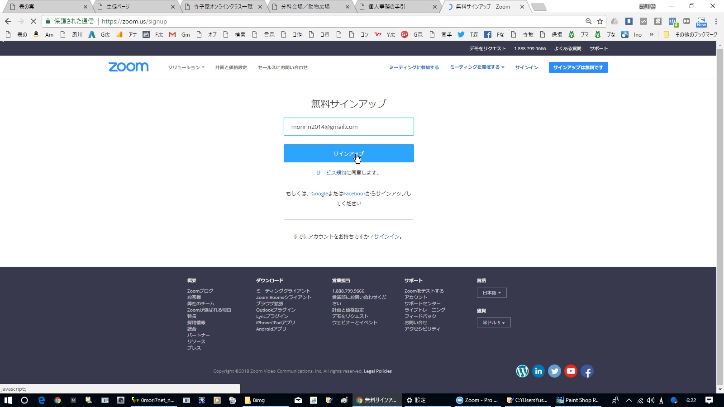Open the Zoom - Pro taskbar window

[x=477, y=400]
